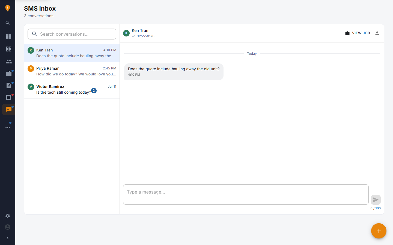Open the grid widgets icon in sidebar
393x245 pixels.
coord(9,49)
